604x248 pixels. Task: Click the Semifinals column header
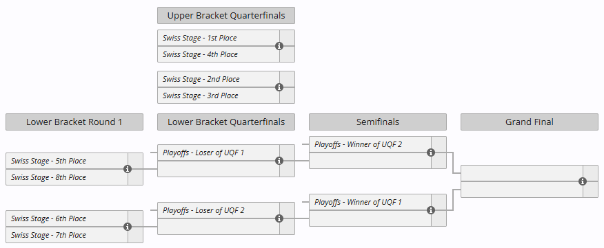378,122
